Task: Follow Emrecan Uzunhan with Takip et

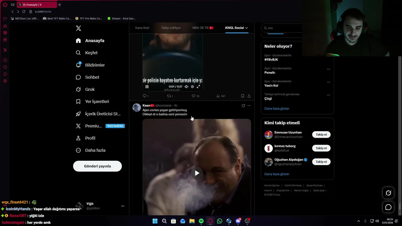Action: point(321,135)
